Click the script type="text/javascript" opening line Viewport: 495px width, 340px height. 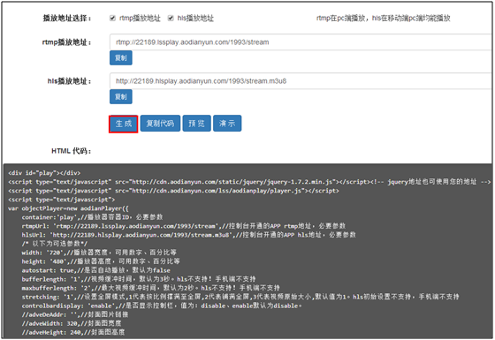pos(62,200)
